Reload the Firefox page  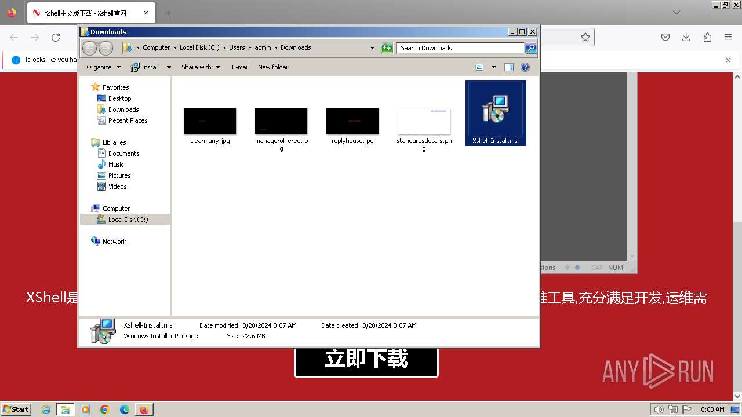[x=56, y=38]
